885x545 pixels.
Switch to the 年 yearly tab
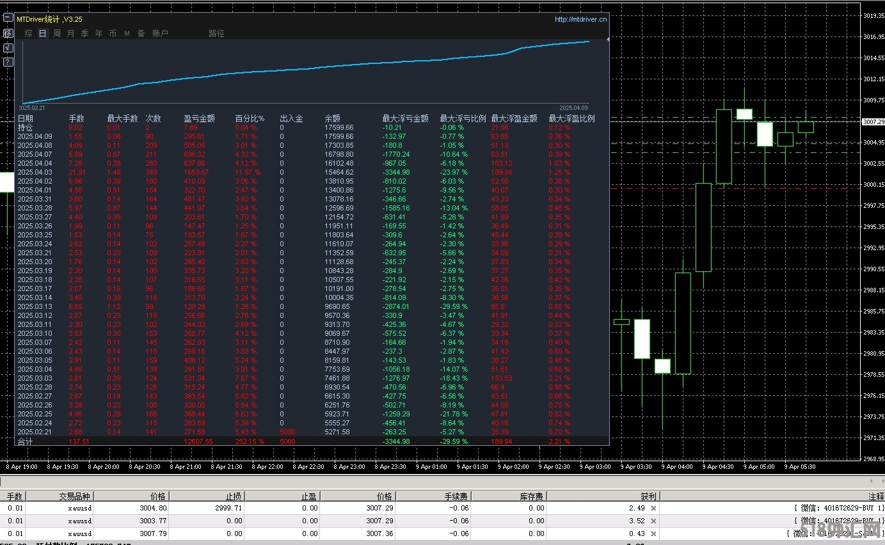point(99,33)
